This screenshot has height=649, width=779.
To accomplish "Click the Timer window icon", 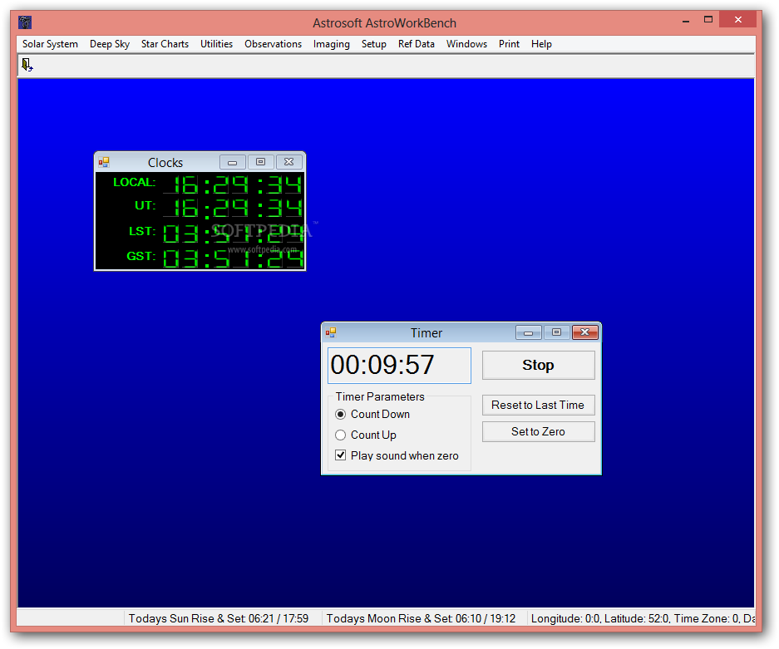I will tap(331, 332).
